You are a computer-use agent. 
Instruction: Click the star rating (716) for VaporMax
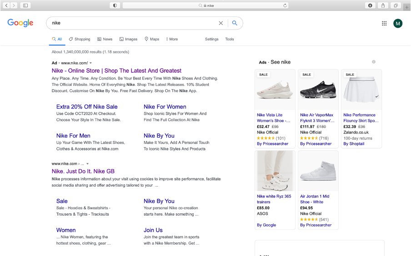(314, 138)
